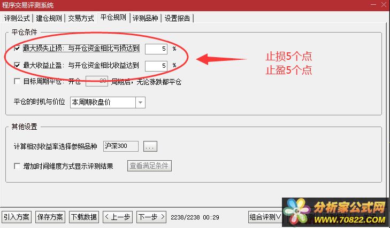Click the take-profit percentage input field
The width and height of the screenshot is (390, 228).
156,66
